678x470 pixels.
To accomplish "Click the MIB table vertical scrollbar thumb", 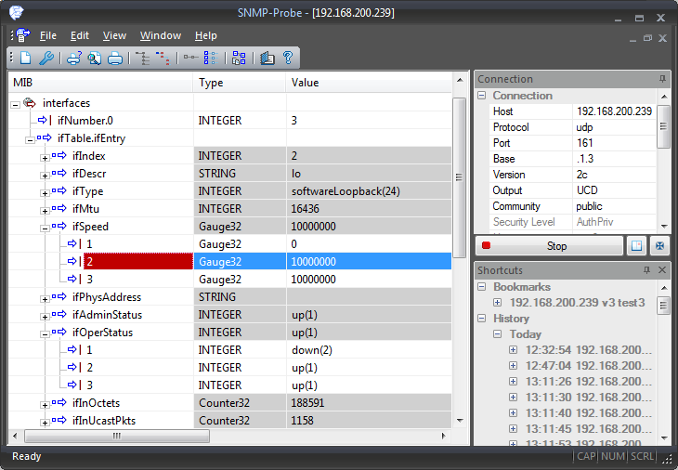I will tap(459, 177).
